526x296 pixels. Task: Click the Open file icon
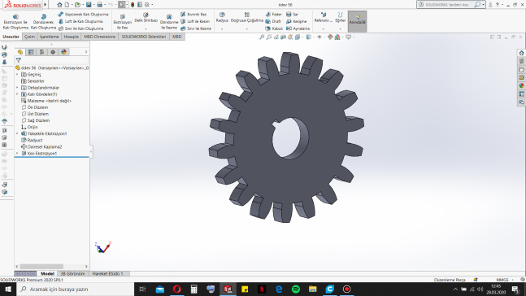(77, 5)
